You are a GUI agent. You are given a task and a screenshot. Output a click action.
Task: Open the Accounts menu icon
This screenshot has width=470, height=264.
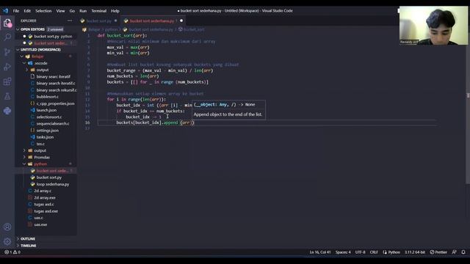point(7,227)
